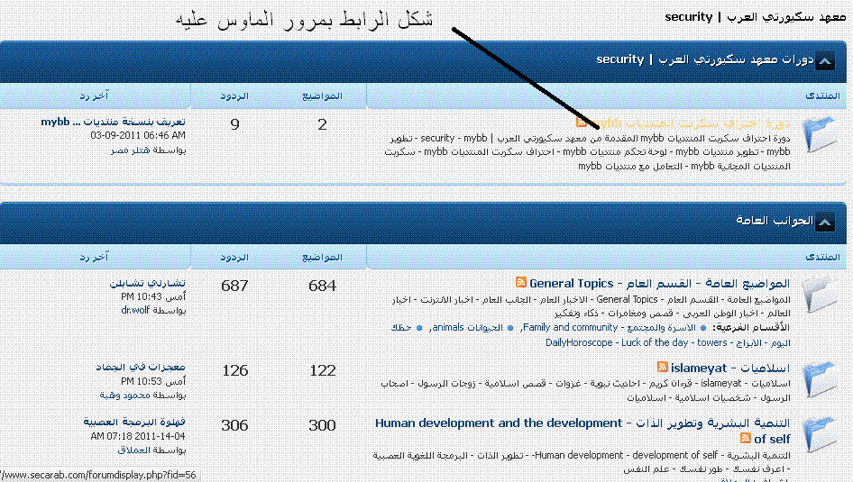Click the replies count 687
This screenshot has width=853, height=482.
click(234, 286)
